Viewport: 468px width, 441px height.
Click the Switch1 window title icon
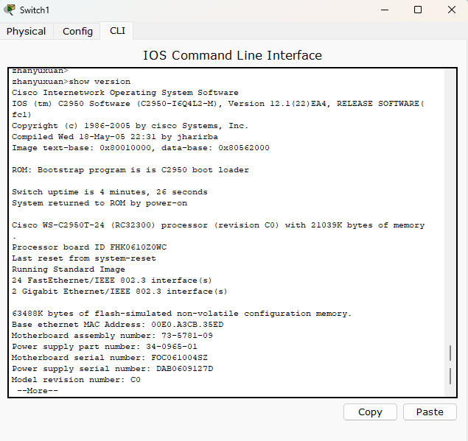click(x=10, y=10)
